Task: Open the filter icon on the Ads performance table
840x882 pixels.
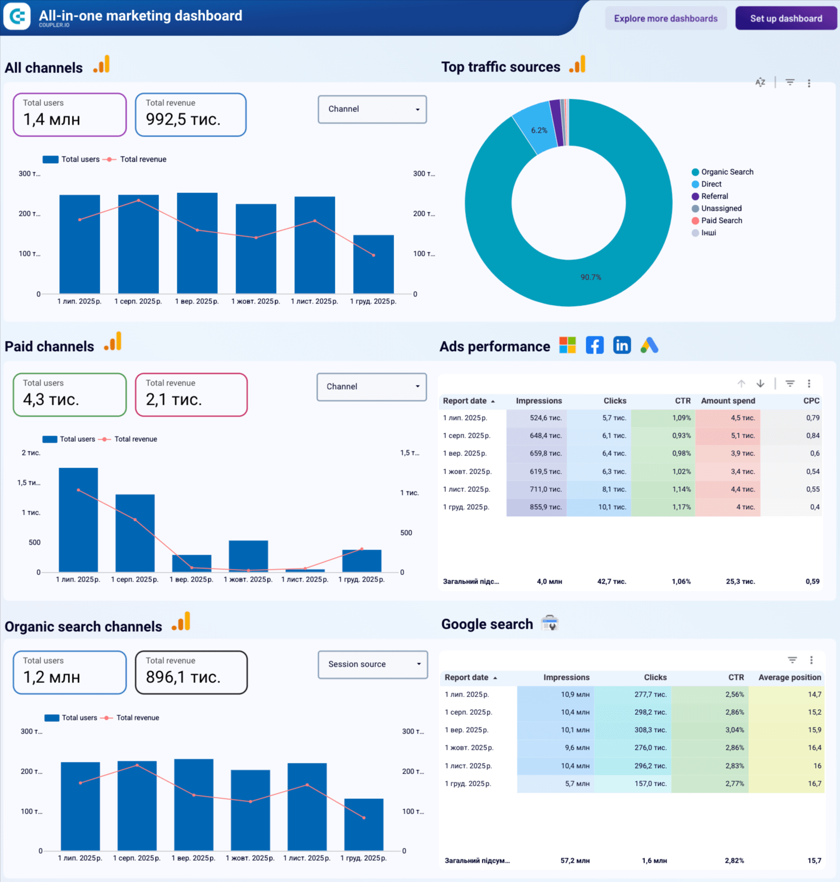Action: pyautogui.click(x=789, y=384)
